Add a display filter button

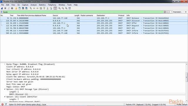pos(186,12)
